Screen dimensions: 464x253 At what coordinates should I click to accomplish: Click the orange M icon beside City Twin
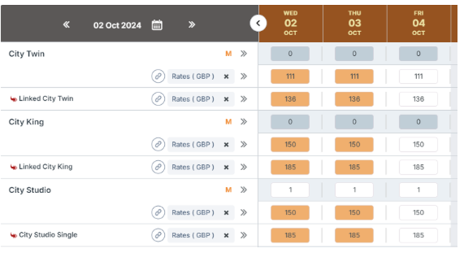click(228, 54)
